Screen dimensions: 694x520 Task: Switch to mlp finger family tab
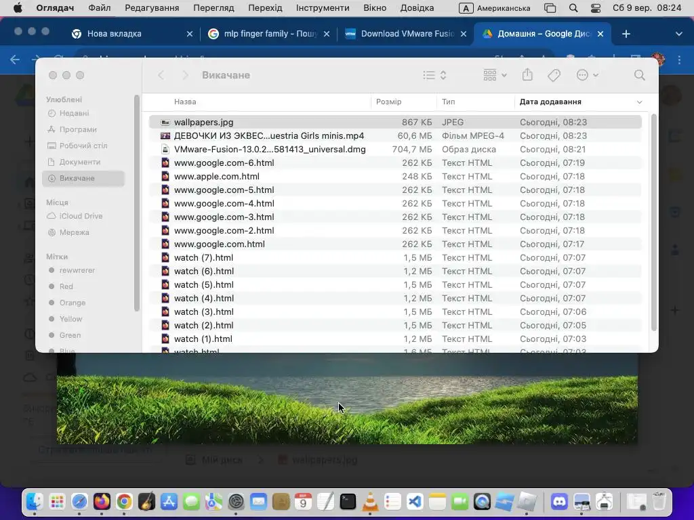pos(270,34)
